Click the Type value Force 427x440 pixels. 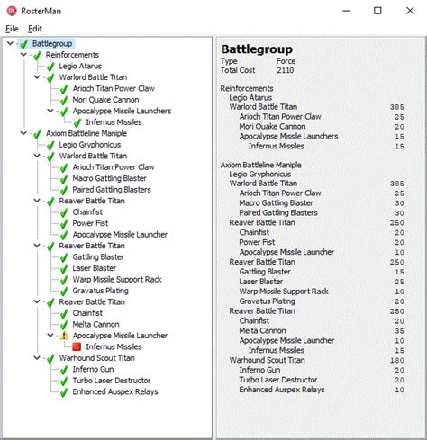pyautogui.click(x=286, y=61)
